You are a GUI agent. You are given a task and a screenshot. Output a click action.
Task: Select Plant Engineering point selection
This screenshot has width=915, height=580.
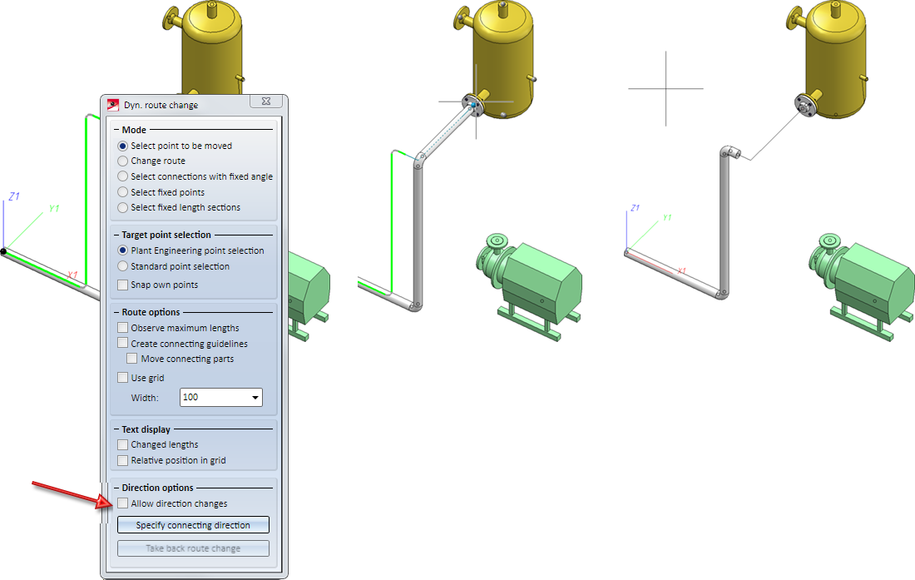tap(122, 250)
